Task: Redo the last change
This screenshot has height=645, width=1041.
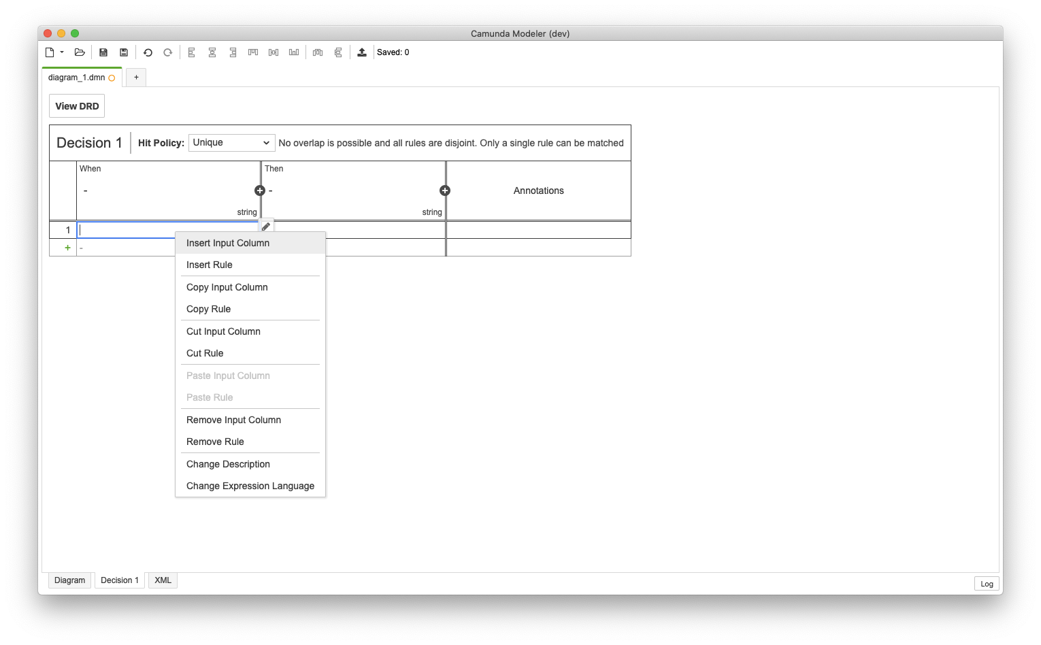Action: pos(167,52)
